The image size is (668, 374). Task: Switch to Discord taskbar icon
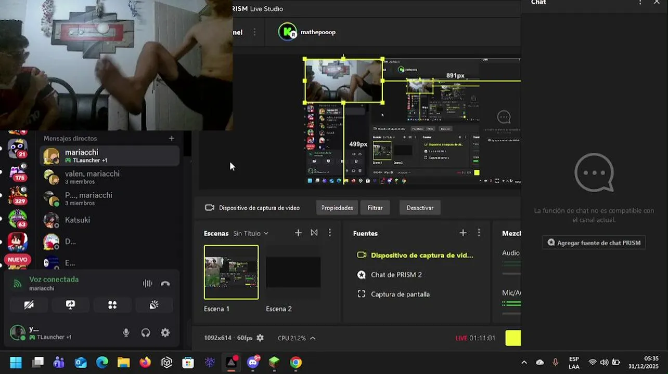click(x=253, y=363)
